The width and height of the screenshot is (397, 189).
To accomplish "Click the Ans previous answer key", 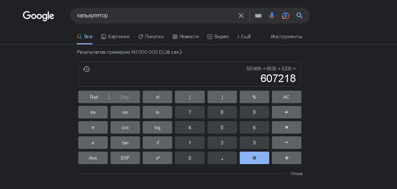I will 93,158.
